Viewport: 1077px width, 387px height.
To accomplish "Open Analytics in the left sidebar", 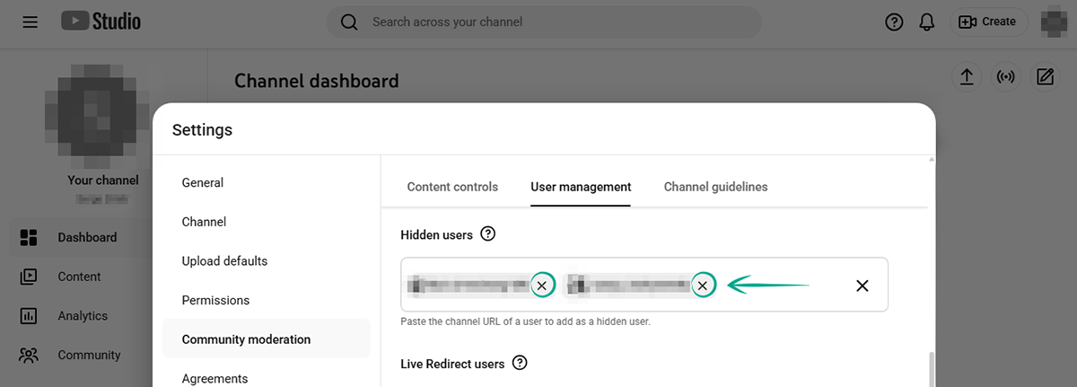I will pos(82,316).
